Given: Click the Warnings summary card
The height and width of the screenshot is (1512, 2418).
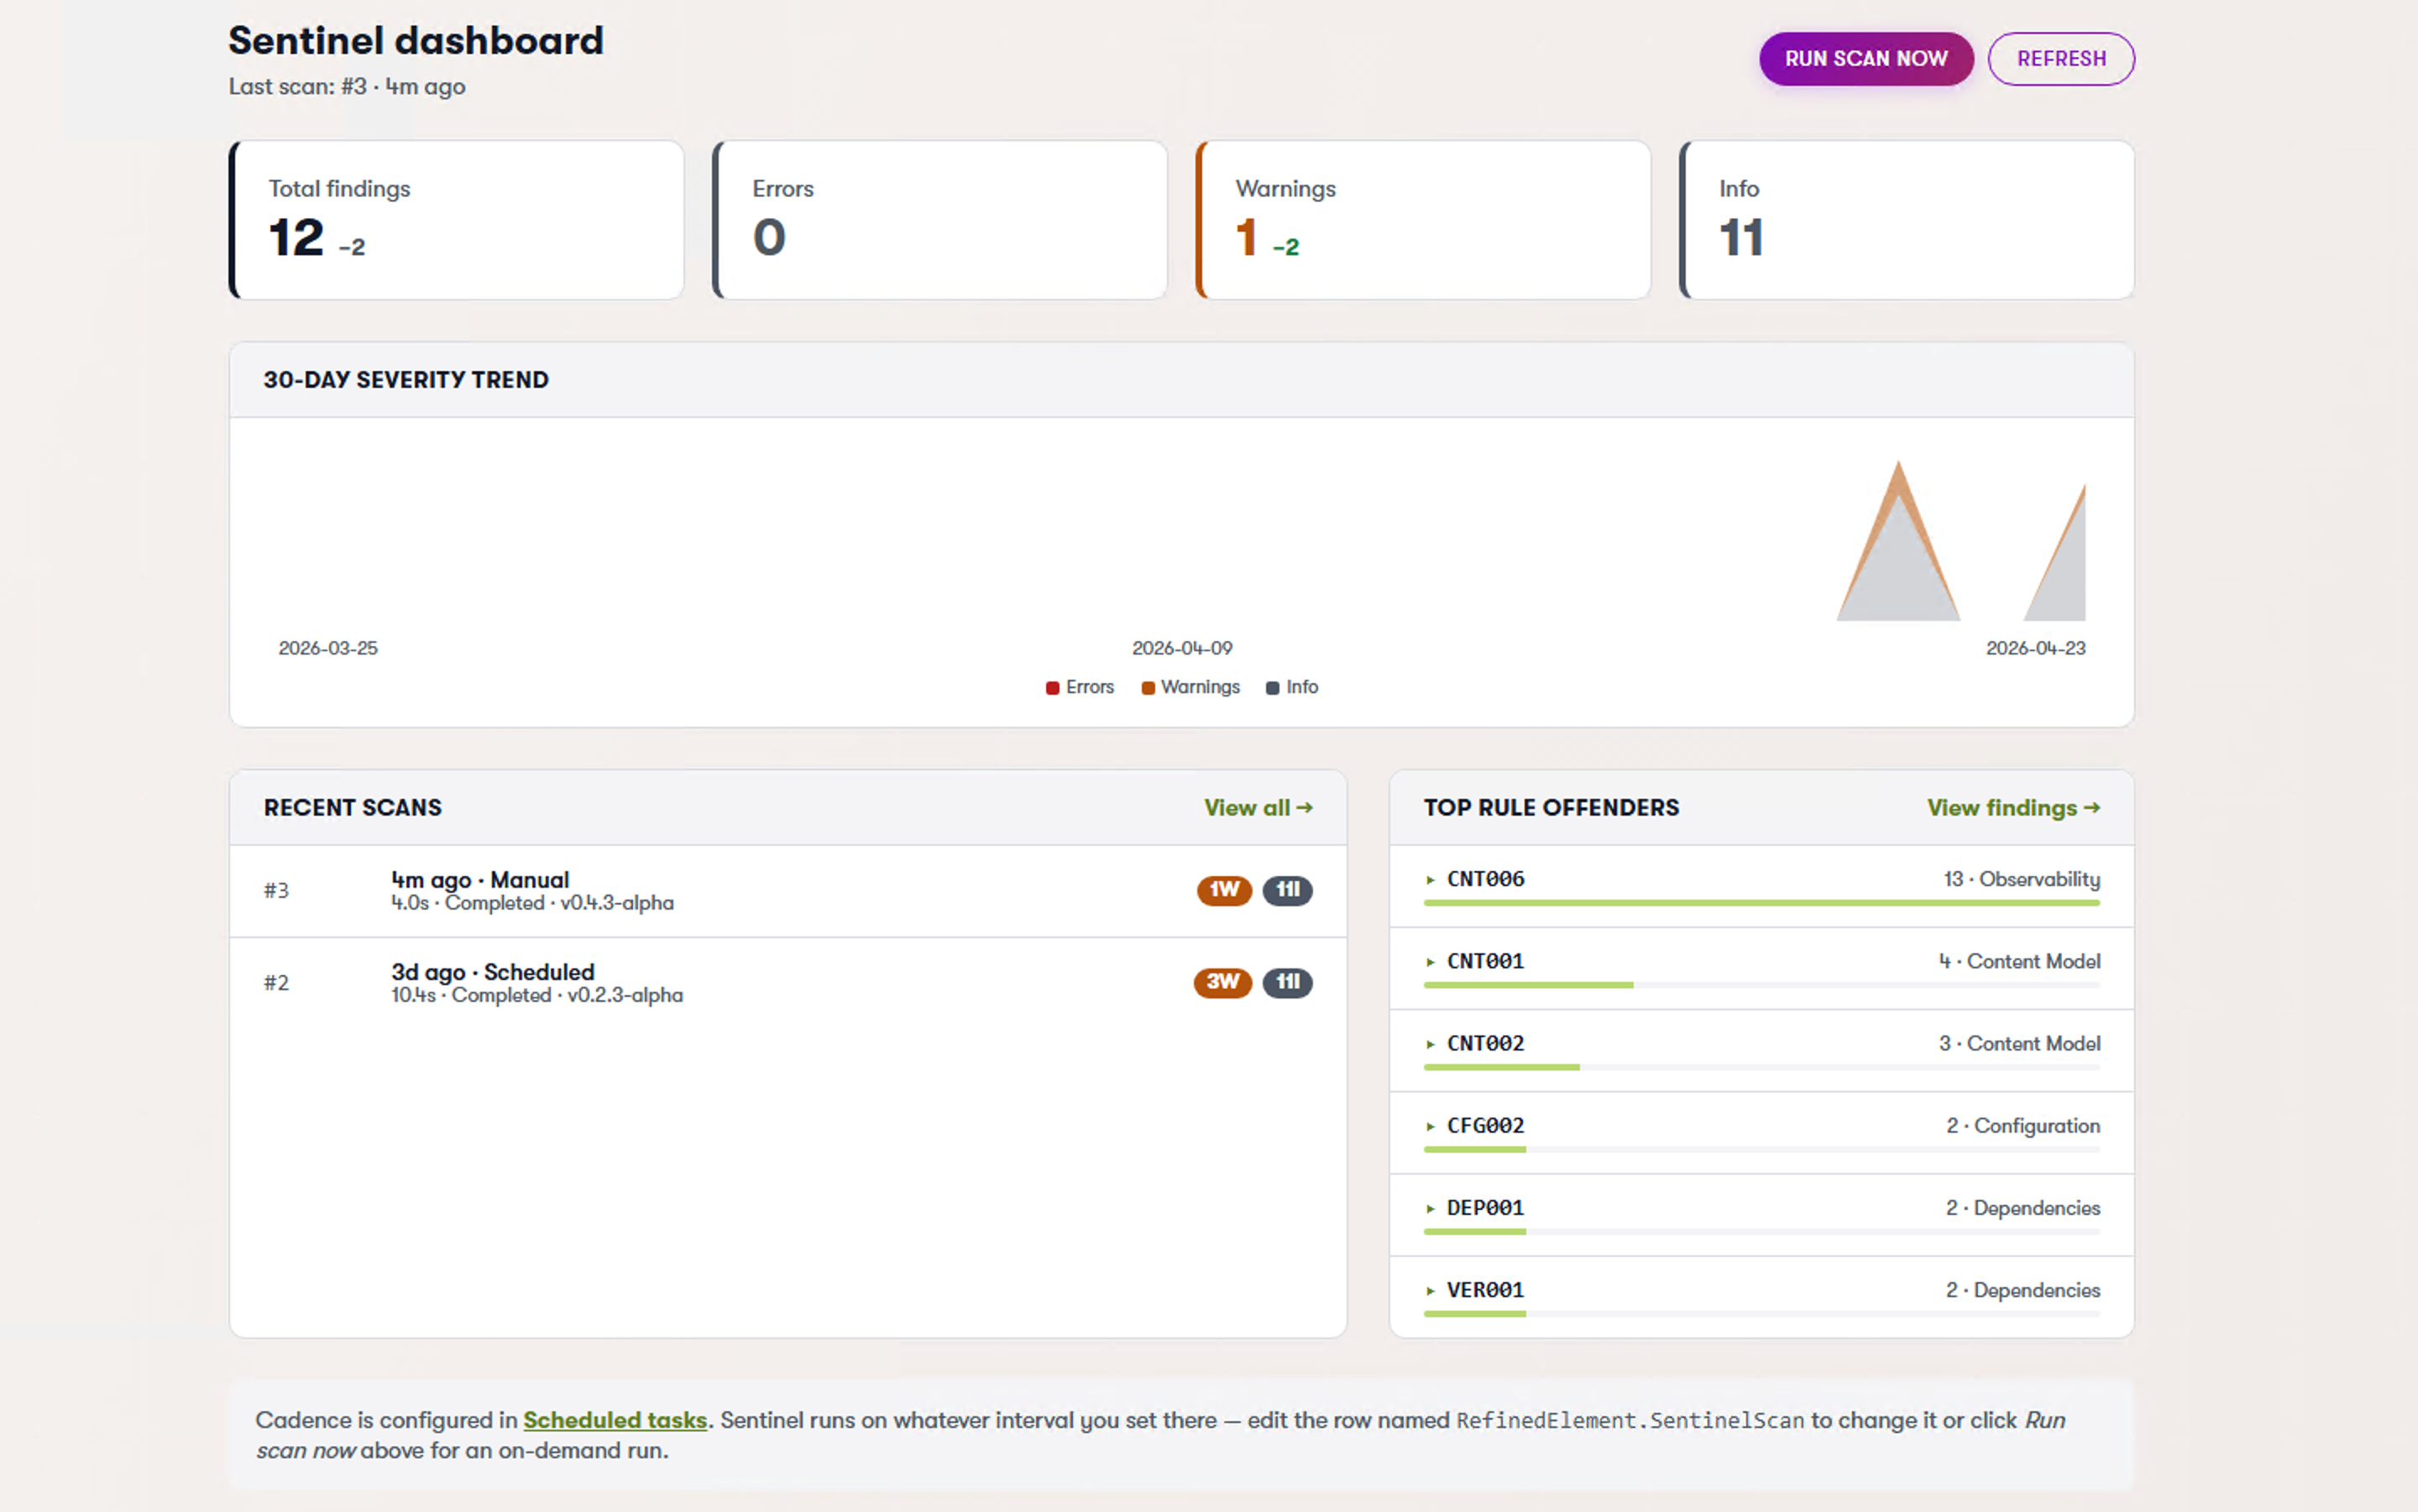Looking at the screenshot, I should [x=1422, y=219].
